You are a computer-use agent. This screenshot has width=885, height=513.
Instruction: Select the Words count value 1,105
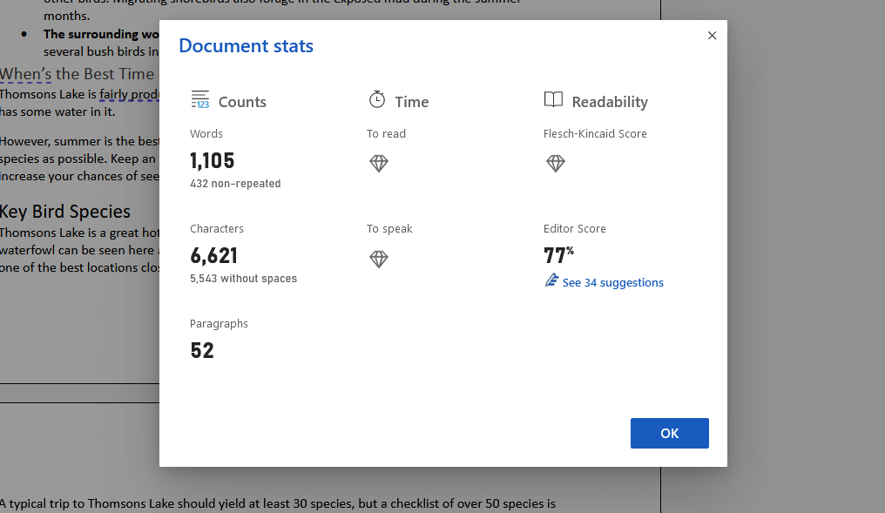[x=211, y=160]
